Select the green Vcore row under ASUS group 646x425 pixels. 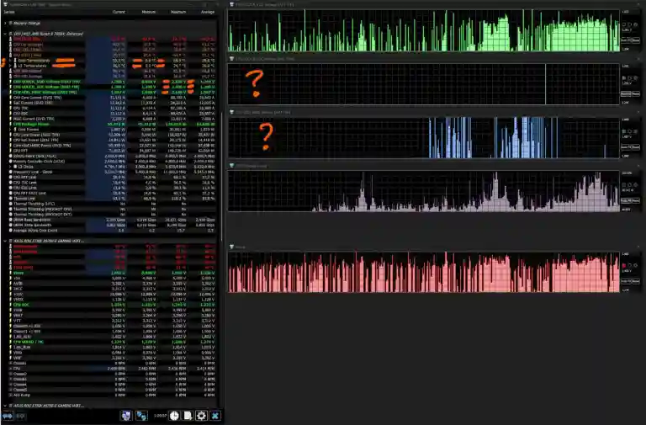point(112,273)
